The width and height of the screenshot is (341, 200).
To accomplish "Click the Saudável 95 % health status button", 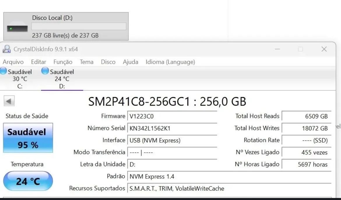I will pyautogui.click(x=28, y=138).
